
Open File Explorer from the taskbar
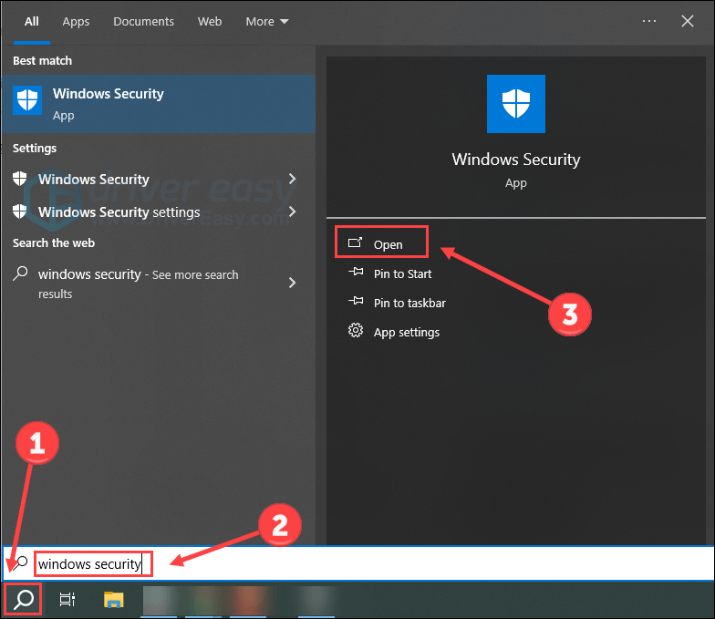pos(113,600)
